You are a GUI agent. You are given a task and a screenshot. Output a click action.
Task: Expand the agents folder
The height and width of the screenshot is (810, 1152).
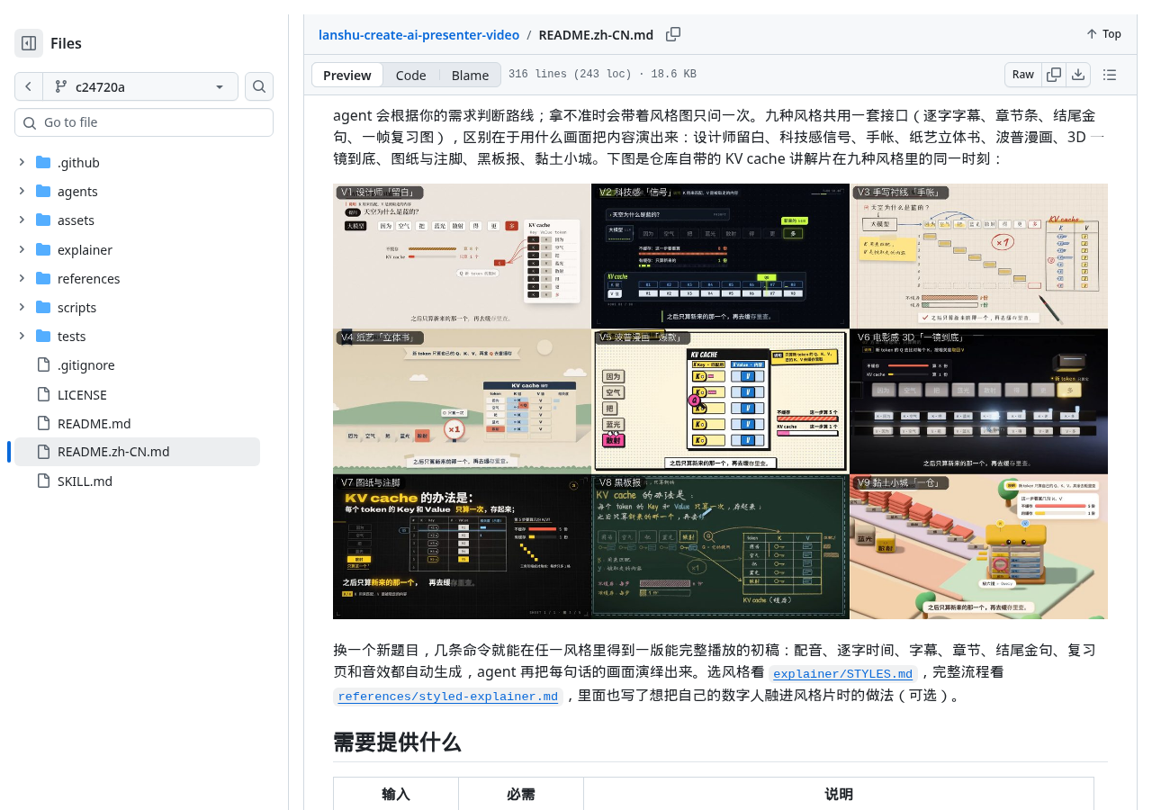click(x=22, y=192)
